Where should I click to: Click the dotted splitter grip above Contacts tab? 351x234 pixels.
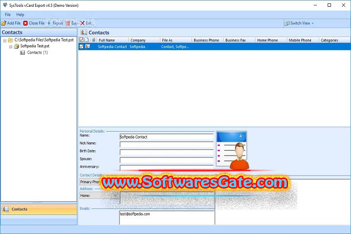coord(38,202)
